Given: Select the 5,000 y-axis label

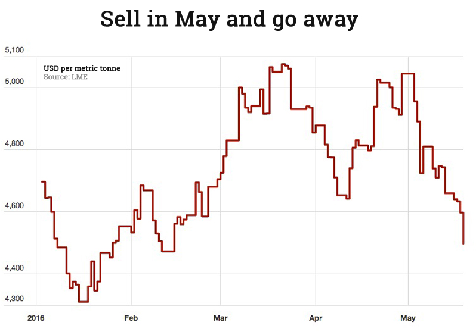Looking at the screenshot, I should pos(14,82).
